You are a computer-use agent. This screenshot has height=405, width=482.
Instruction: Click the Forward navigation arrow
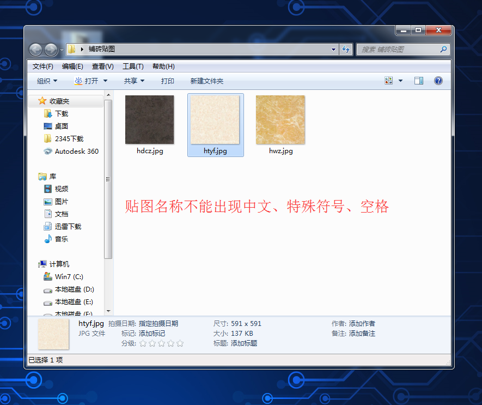point(51,50)
